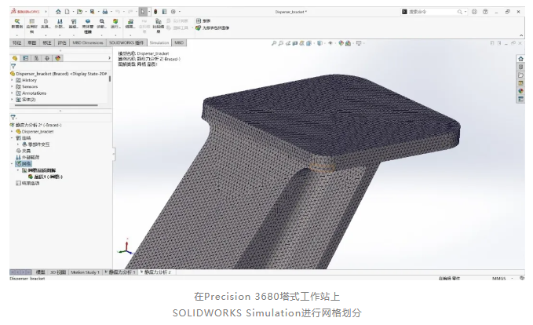Open the Motion Study 1 bottom tab
Screen dimensions: 533x325
coord(85,272)
